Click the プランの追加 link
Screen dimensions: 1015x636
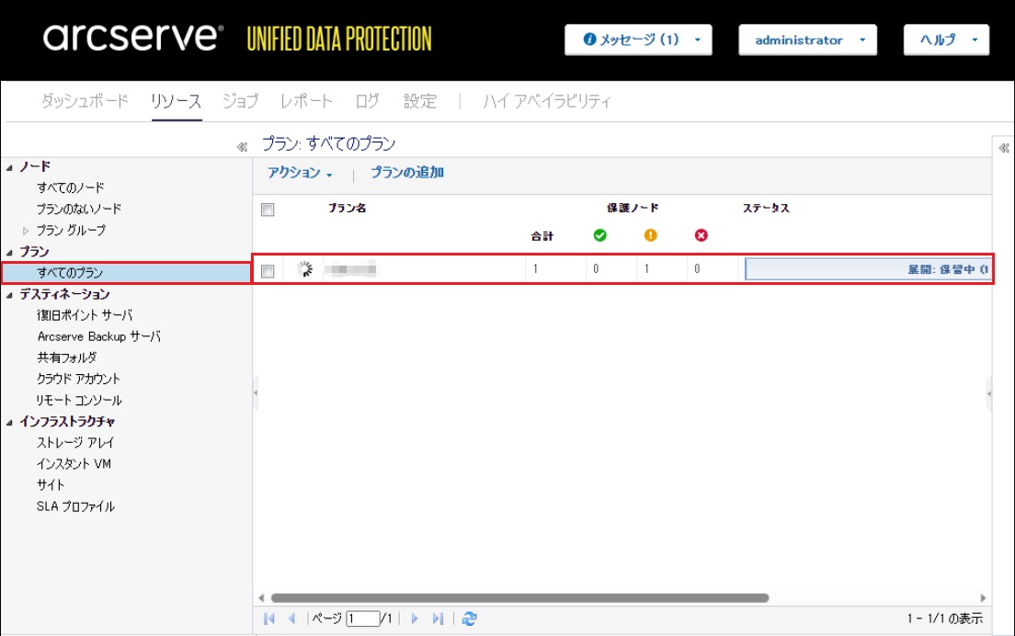(x=407, y=173)
